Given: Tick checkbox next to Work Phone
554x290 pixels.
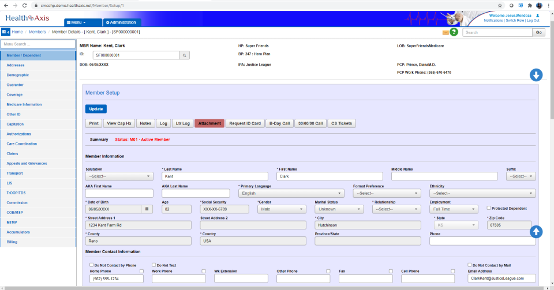Looking at the screenshot, I should coord(204,272).
